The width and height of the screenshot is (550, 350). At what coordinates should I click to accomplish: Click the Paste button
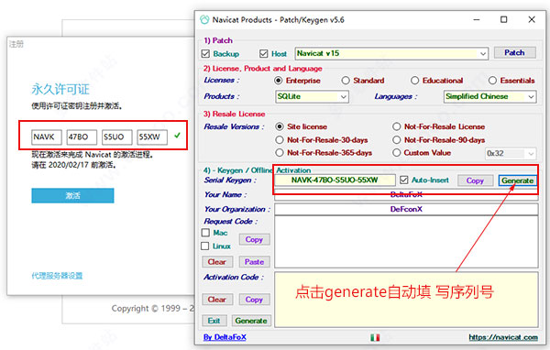(x=254, y=262)
